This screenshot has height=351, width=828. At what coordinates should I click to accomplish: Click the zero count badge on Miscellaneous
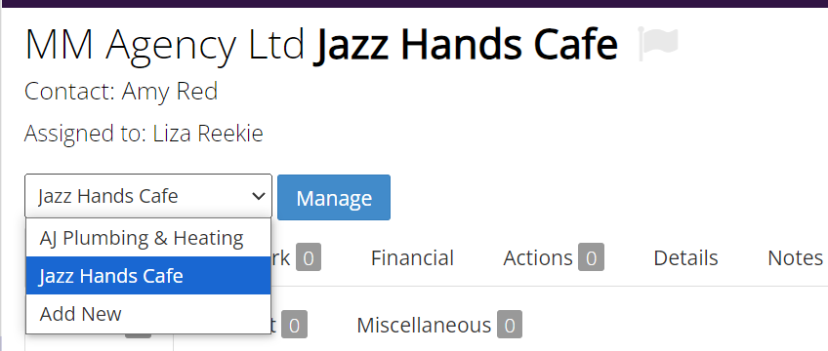coord(509,325)
